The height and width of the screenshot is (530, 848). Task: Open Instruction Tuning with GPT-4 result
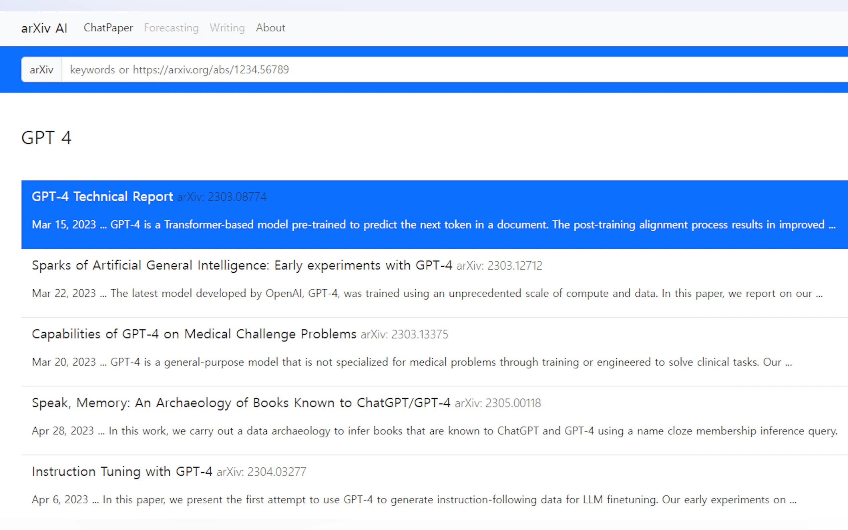point(122,472)
